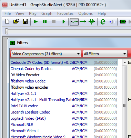Image resolution: width=131 pixels, height=138 pixels.
Task: Open the View menu
Action: tap(20, 13)
